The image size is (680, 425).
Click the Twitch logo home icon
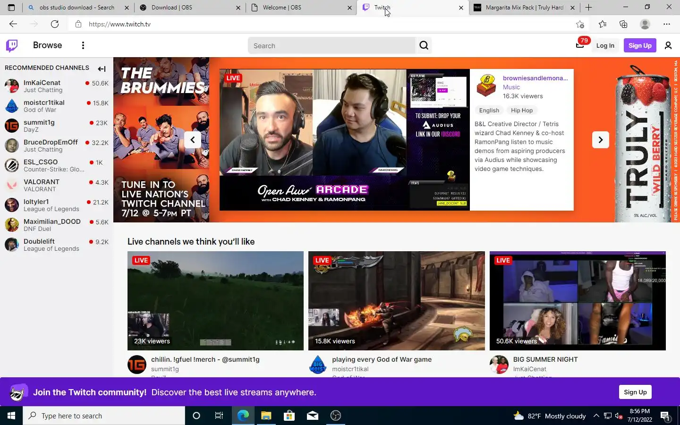(x=12, y=45)
